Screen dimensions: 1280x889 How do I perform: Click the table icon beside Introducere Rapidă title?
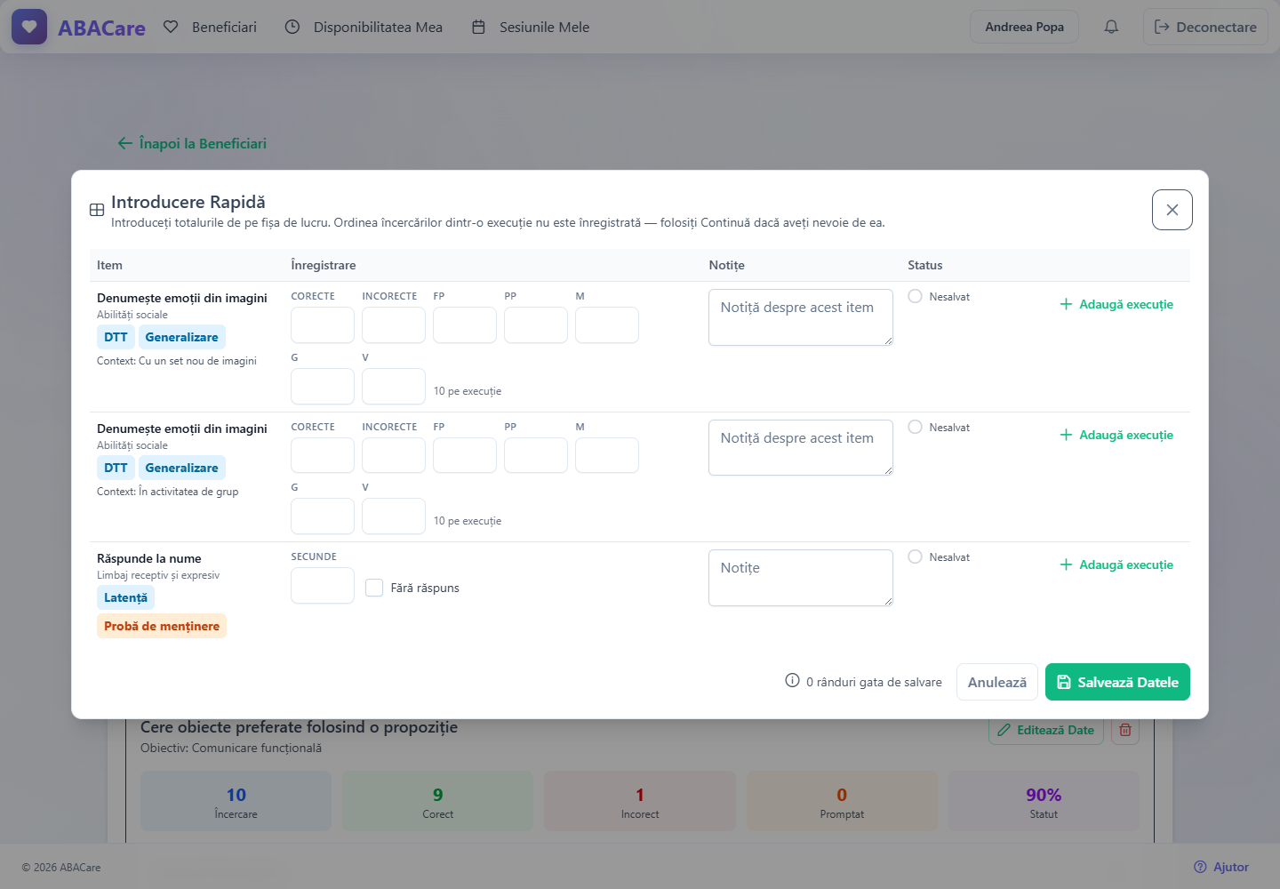point(97,210)
